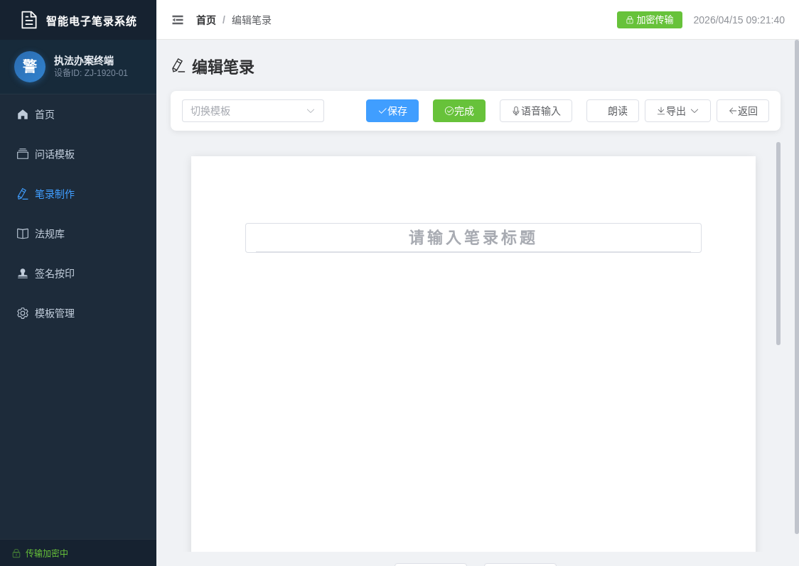Click the 笔录制作 pen icon in sidebar
Image resolution: width=799 pixels, height=566 pixels.
[x=22, y=194]
